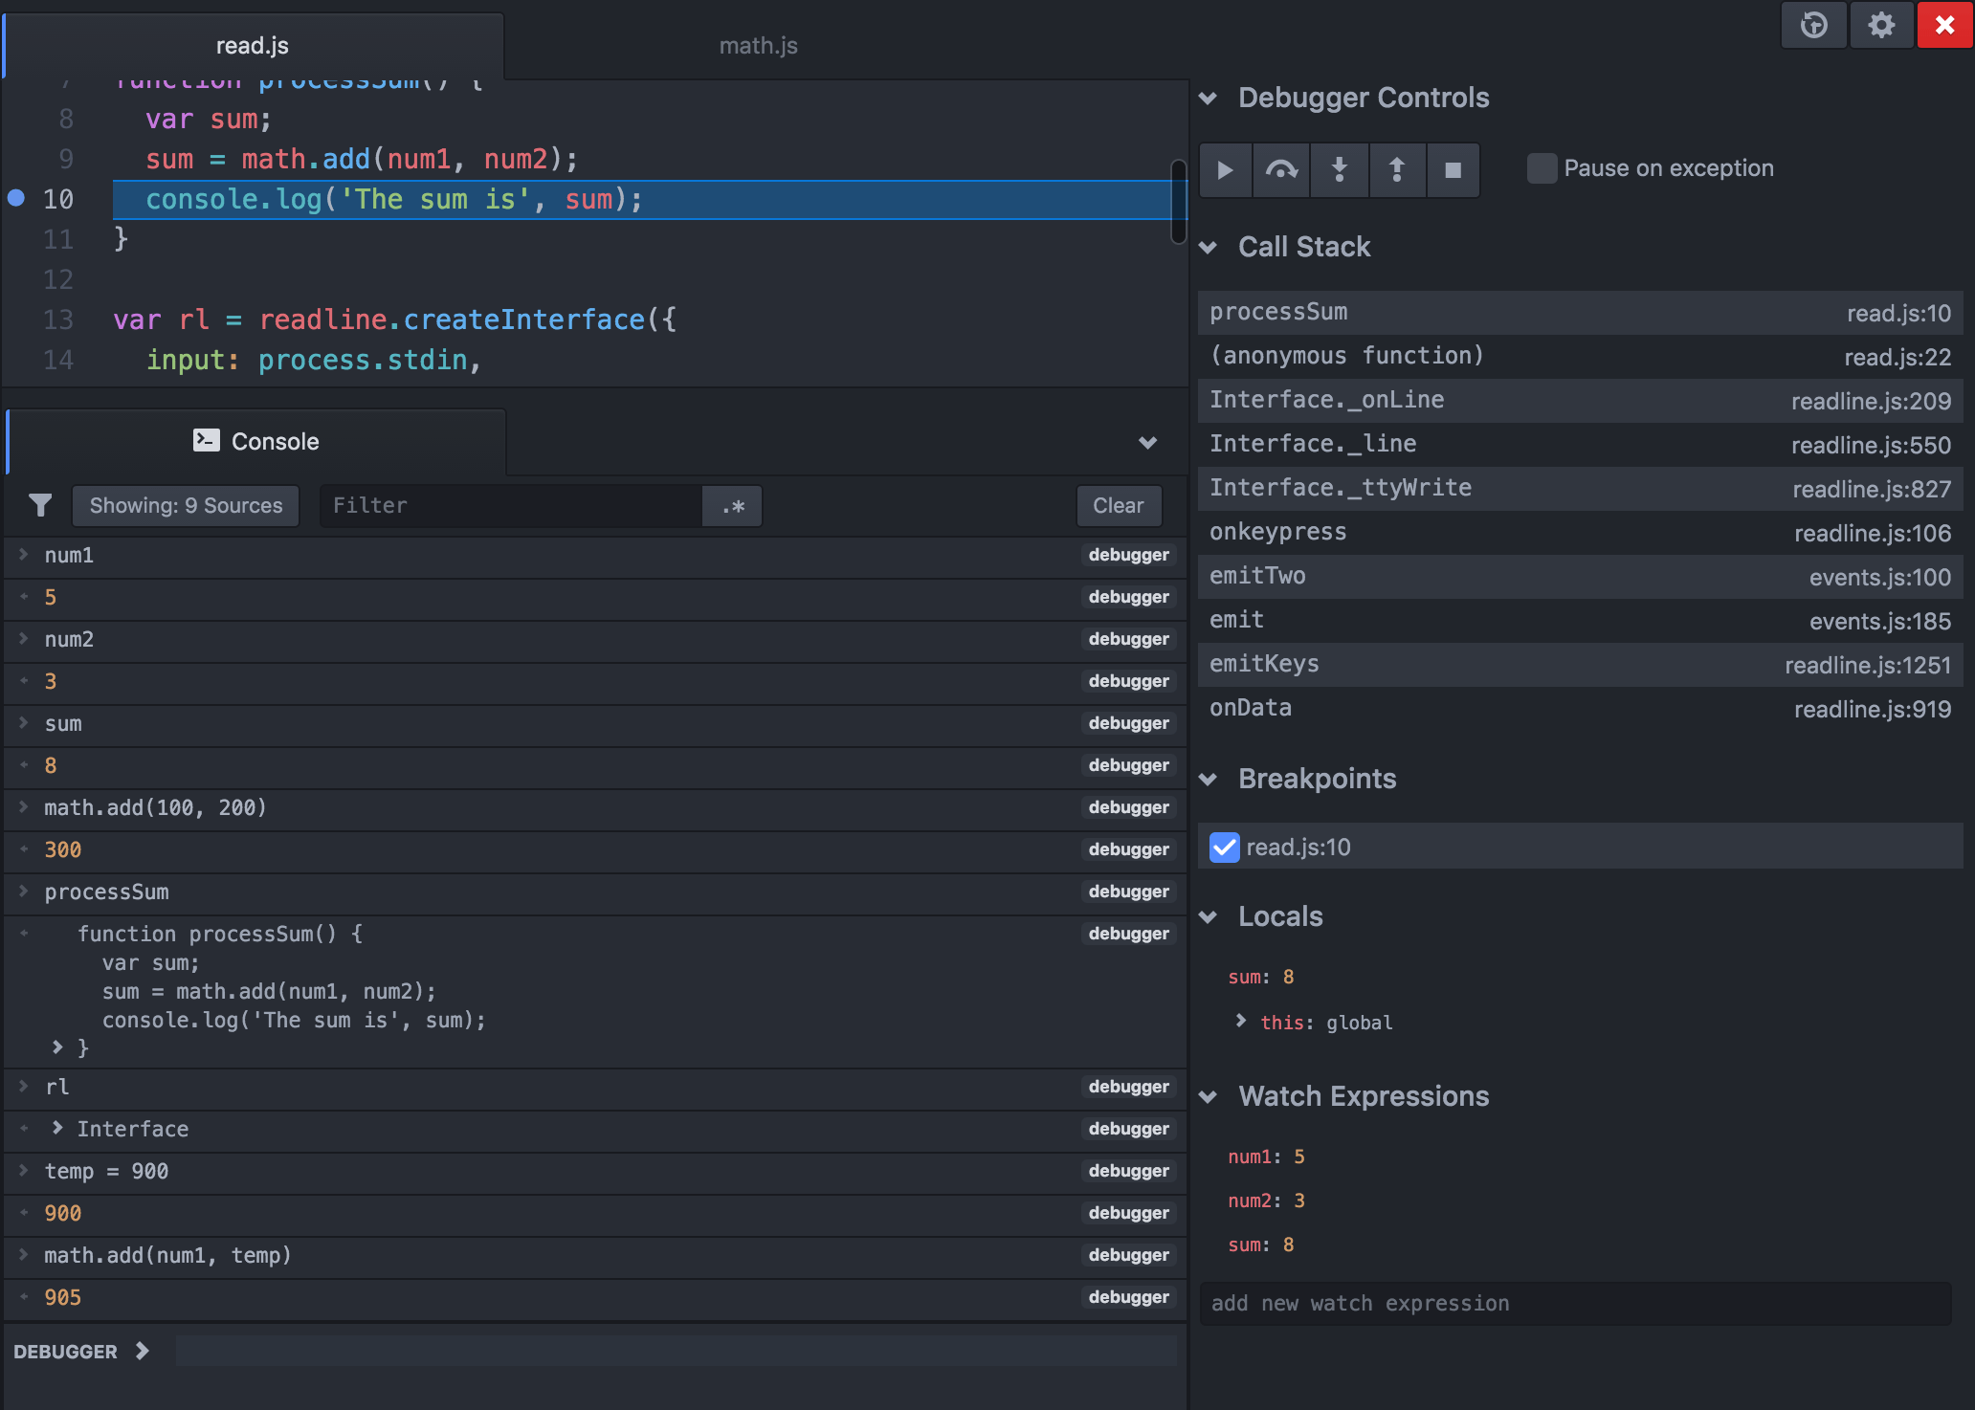Enable Pause on exception checkbox
This screenshot has height=1410, width=1975.
pyautogui.click(x=1542, y=168)
